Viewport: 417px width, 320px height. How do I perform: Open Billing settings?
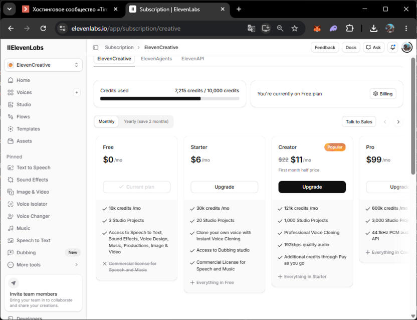click(x=383, y=94)
